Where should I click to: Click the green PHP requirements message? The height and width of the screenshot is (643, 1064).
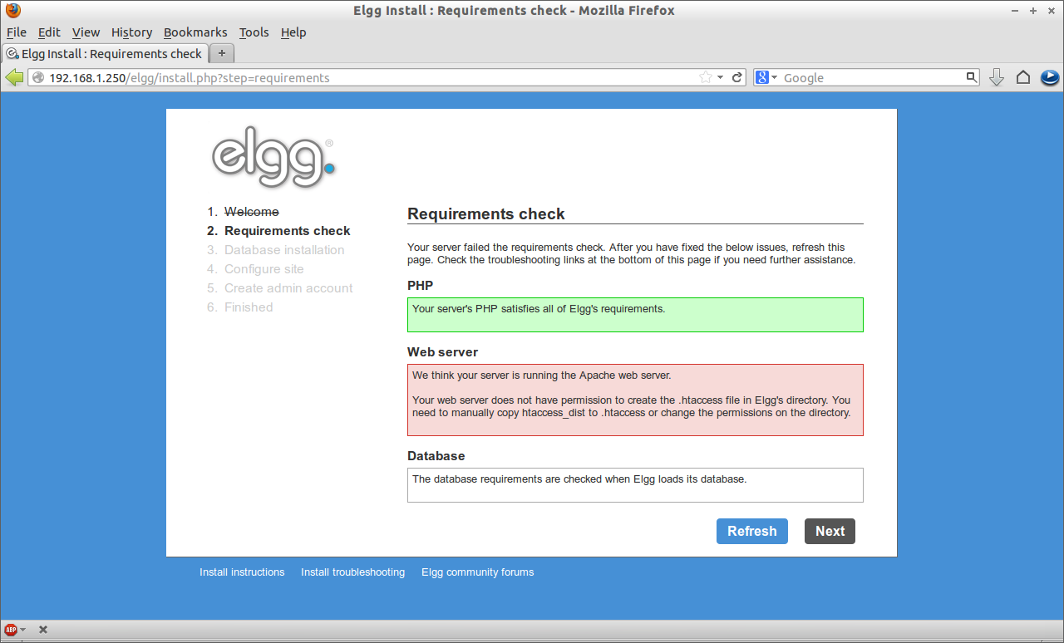pyautogui.click(x=635, y=315)
